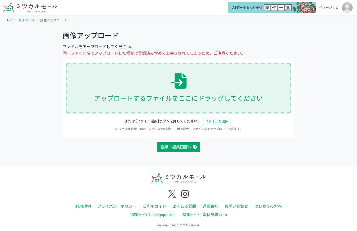
Task: Click the イメージナビ link in the header
Action: tap(329, 8)
